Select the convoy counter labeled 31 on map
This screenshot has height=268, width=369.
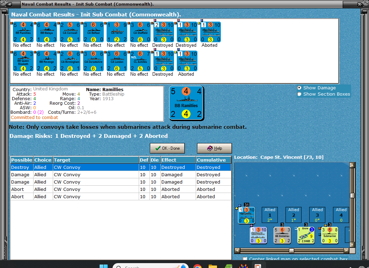pyautogui.click(x=246, y=215)
